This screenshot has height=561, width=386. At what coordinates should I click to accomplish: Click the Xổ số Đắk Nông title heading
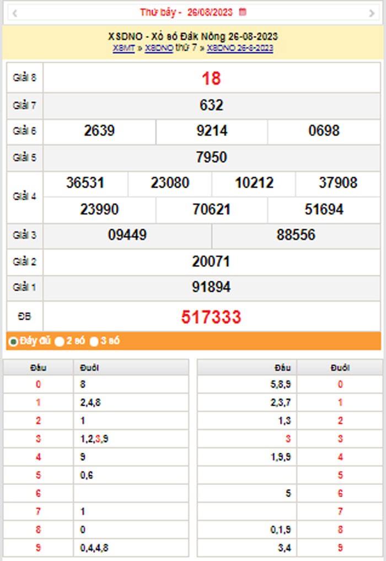coord(193,36)
